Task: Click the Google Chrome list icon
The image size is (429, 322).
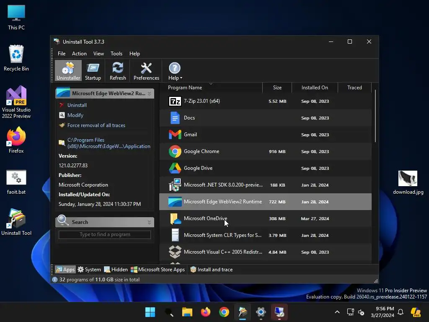Action: (x=175, y=151)
